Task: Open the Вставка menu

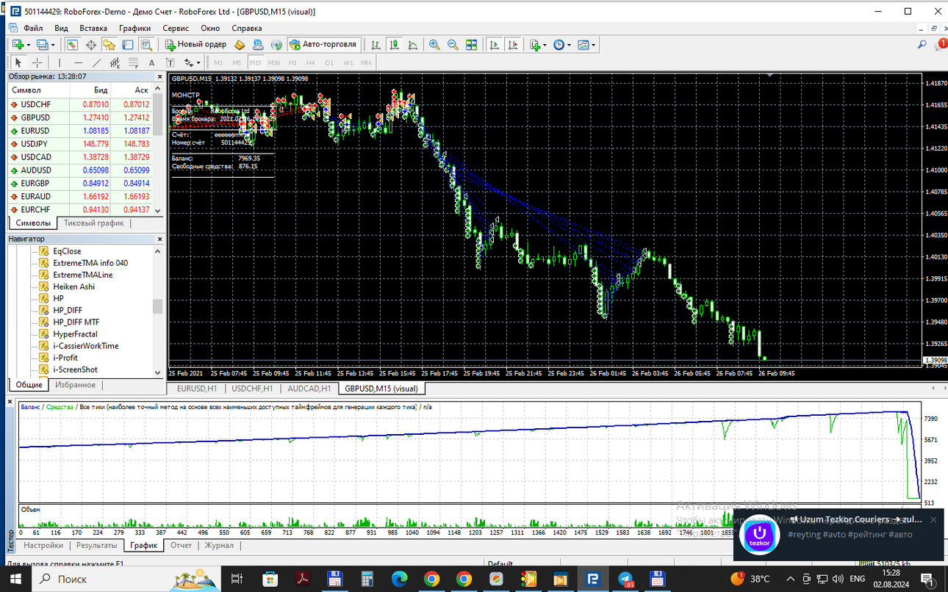Action: [93, 28]
